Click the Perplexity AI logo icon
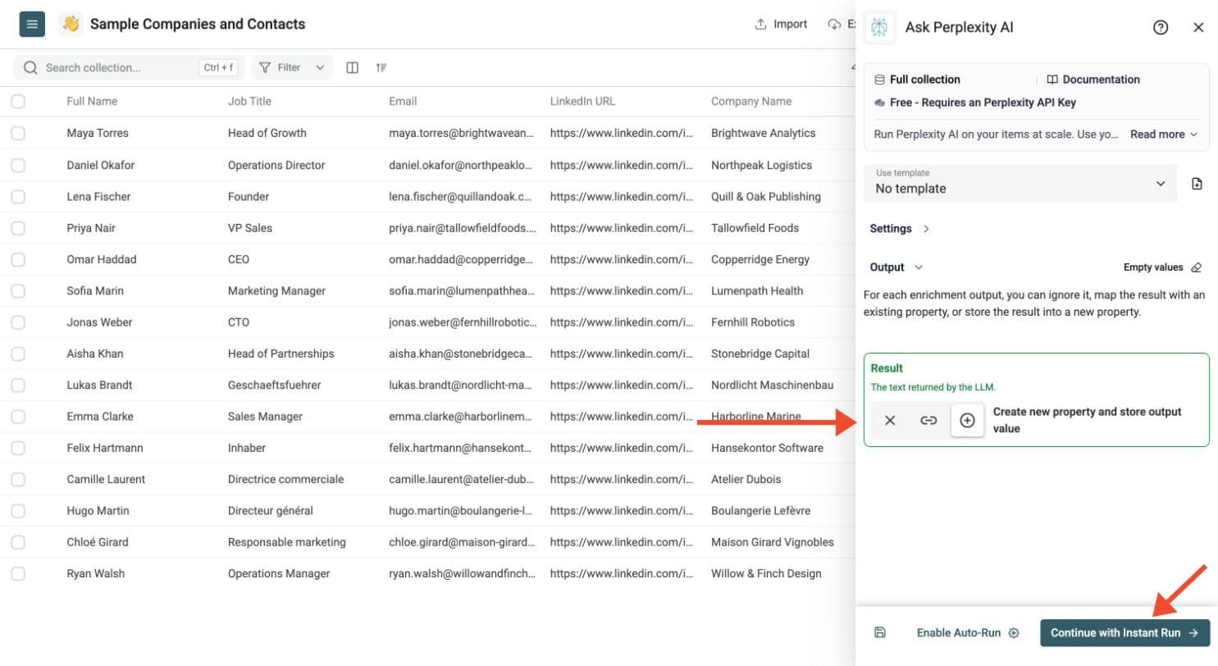1218x666 pixels. pyautogui.click(x=880, y=27)
